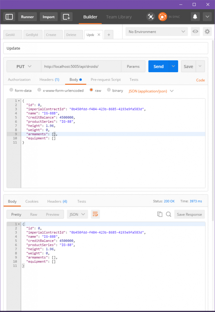Viewport: 215px width, 312px height.
Task: Expand the No Environment dropdown
Action: (157, 32)
